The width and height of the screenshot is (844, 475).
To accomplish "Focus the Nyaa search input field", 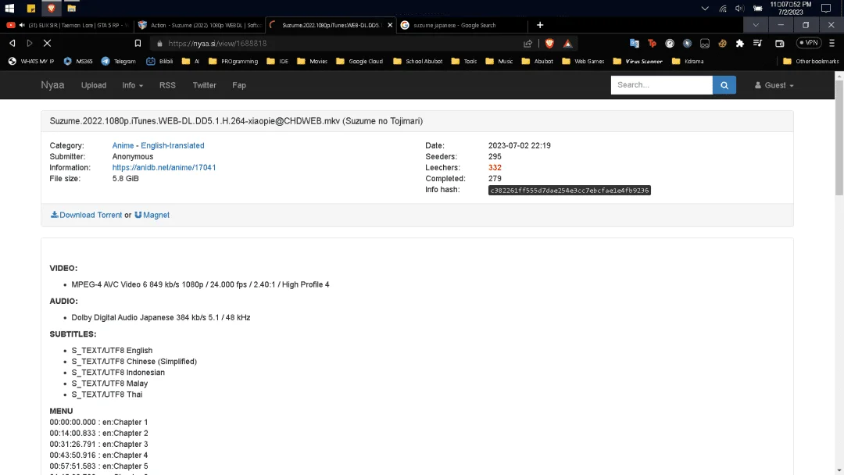I will click(662, 85).
